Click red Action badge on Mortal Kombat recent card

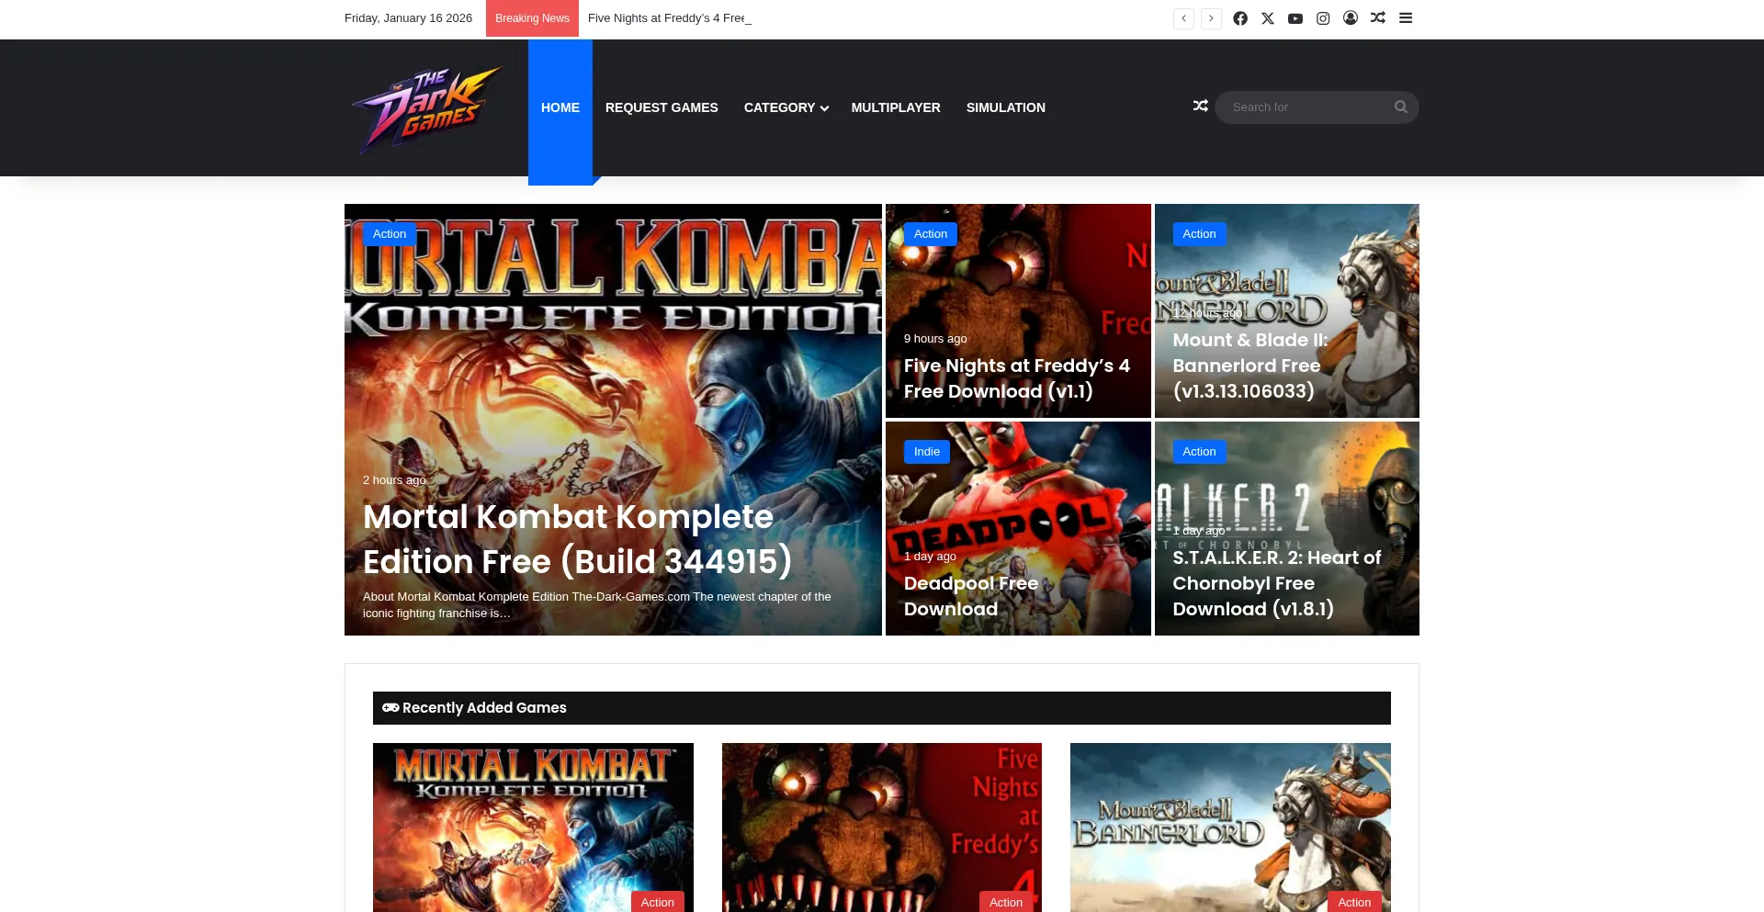click(x=658, y=902)
